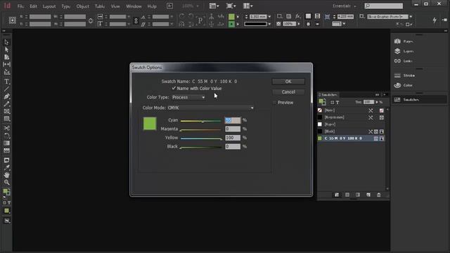Select the Pen tool
The image size is (450, 253).
[6, 96]
